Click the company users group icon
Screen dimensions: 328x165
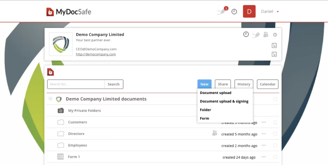(x=266, y=35)
